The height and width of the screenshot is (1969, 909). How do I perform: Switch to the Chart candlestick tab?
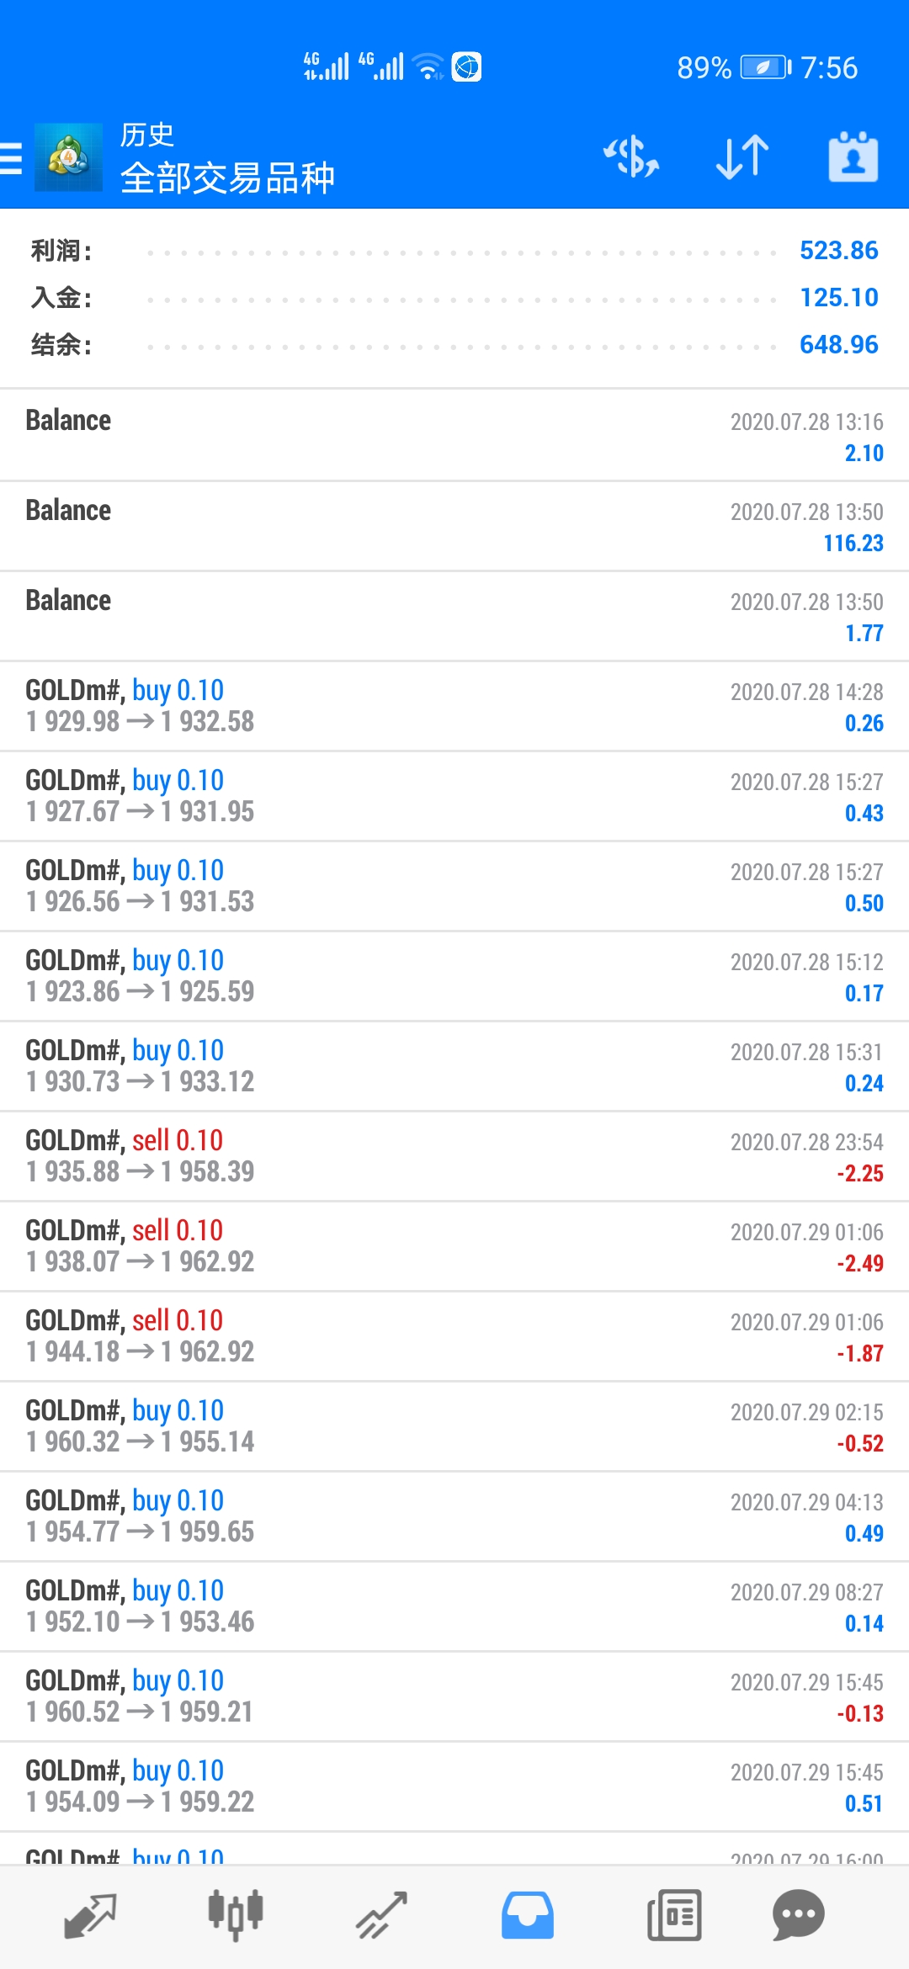click(x=236, y=1915)
